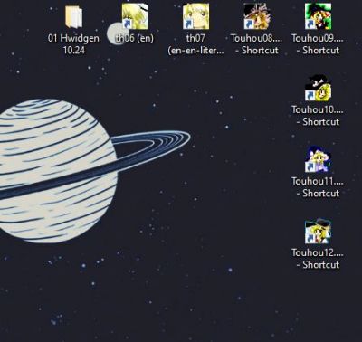Click the shortcut arrow overlay on Touhou12 icon
362x342 pixels.
pos(310,239)
